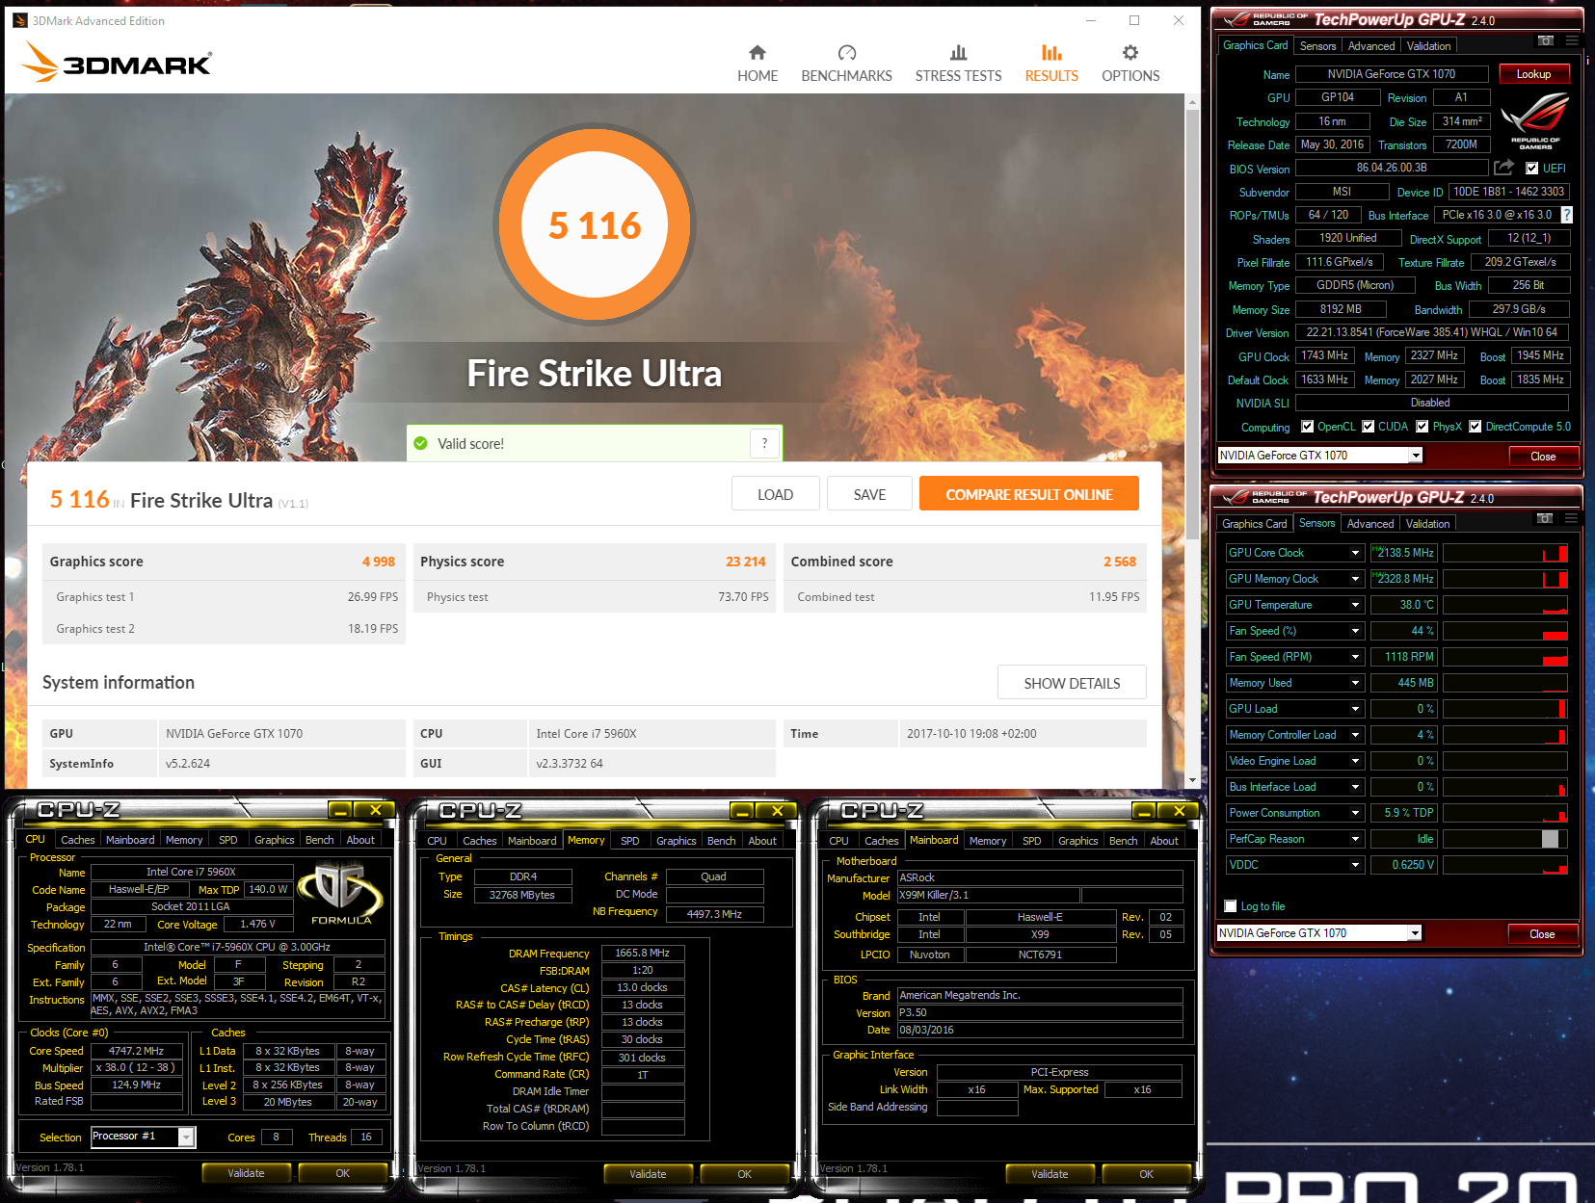The height and width of the screenshot is (1203, 1595).
Task: Select the RESULTS bar-chart icon in 3DMark
Action: pos(1051,53)
